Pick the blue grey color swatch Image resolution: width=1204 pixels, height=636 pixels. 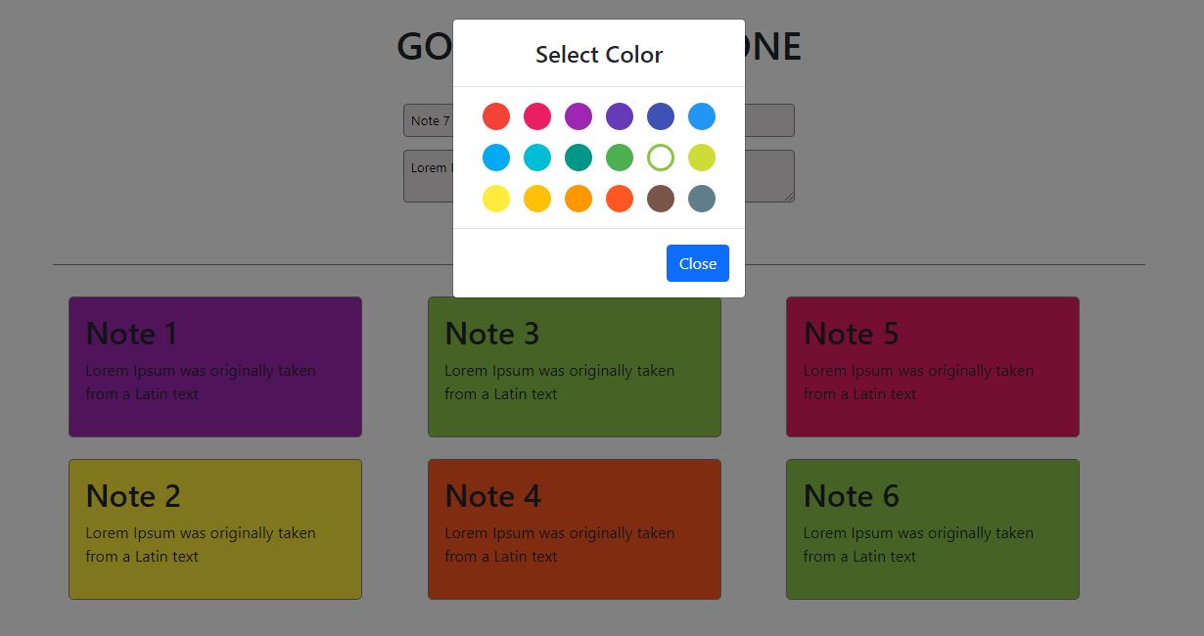tap(702, 199)
